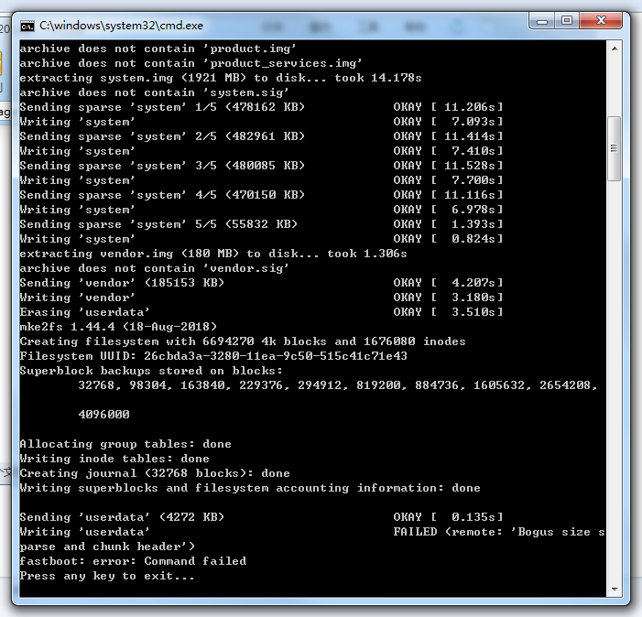Click 'Superblock backups stored on blocks:' line
The width and height of the screenshot is (642, 617).
point(151,371)
